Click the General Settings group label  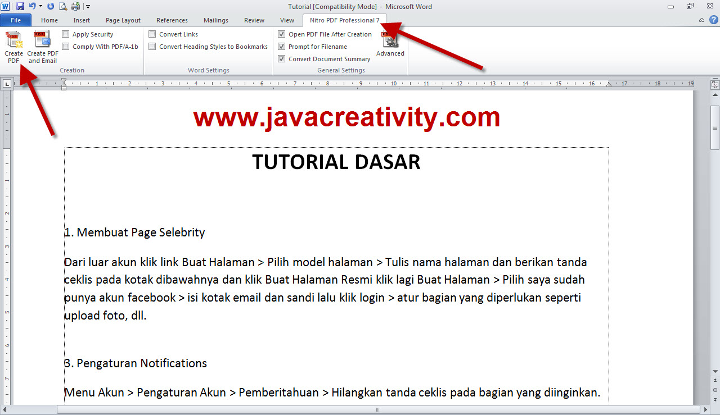(x=341, y=70)
